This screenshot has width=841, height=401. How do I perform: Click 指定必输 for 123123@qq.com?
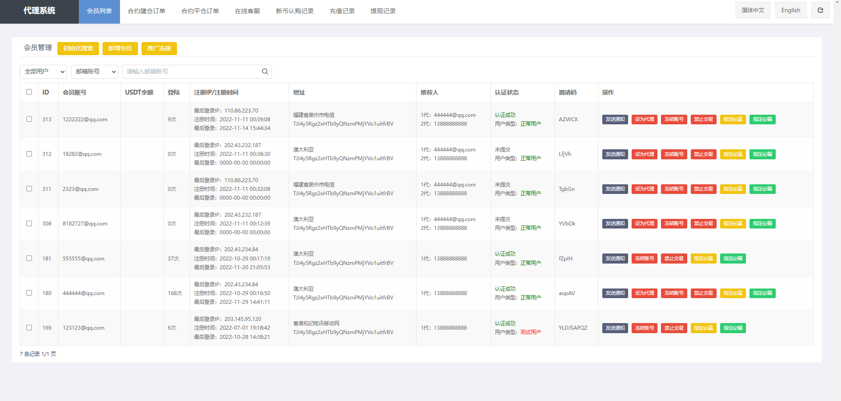tap(733, 328)
